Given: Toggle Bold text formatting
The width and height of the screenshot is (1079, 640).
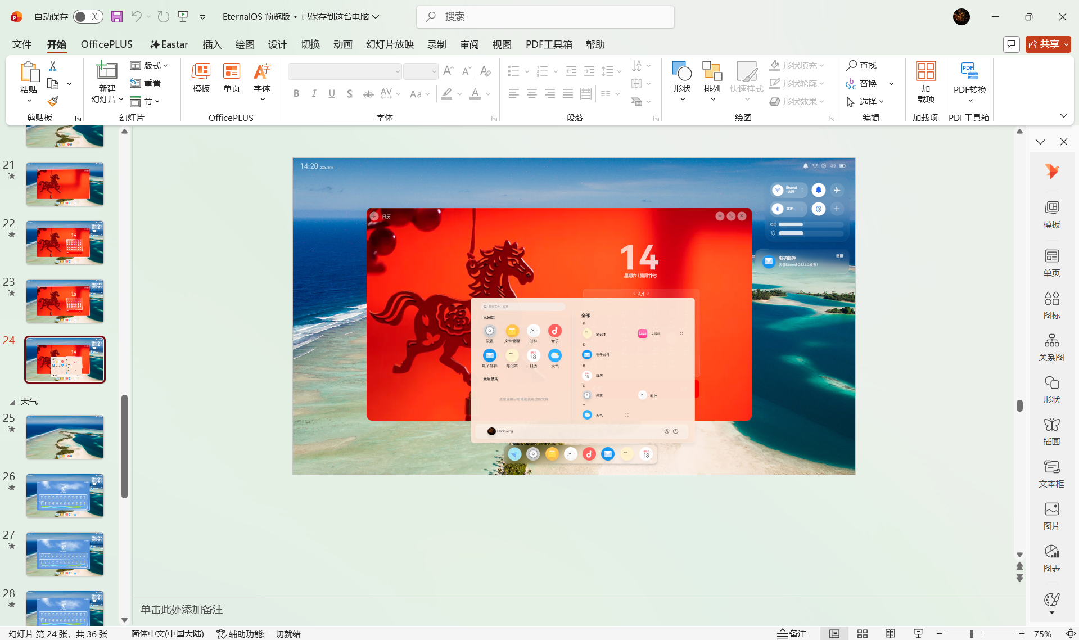Looking at the screenshot, I should pos(296,94).
